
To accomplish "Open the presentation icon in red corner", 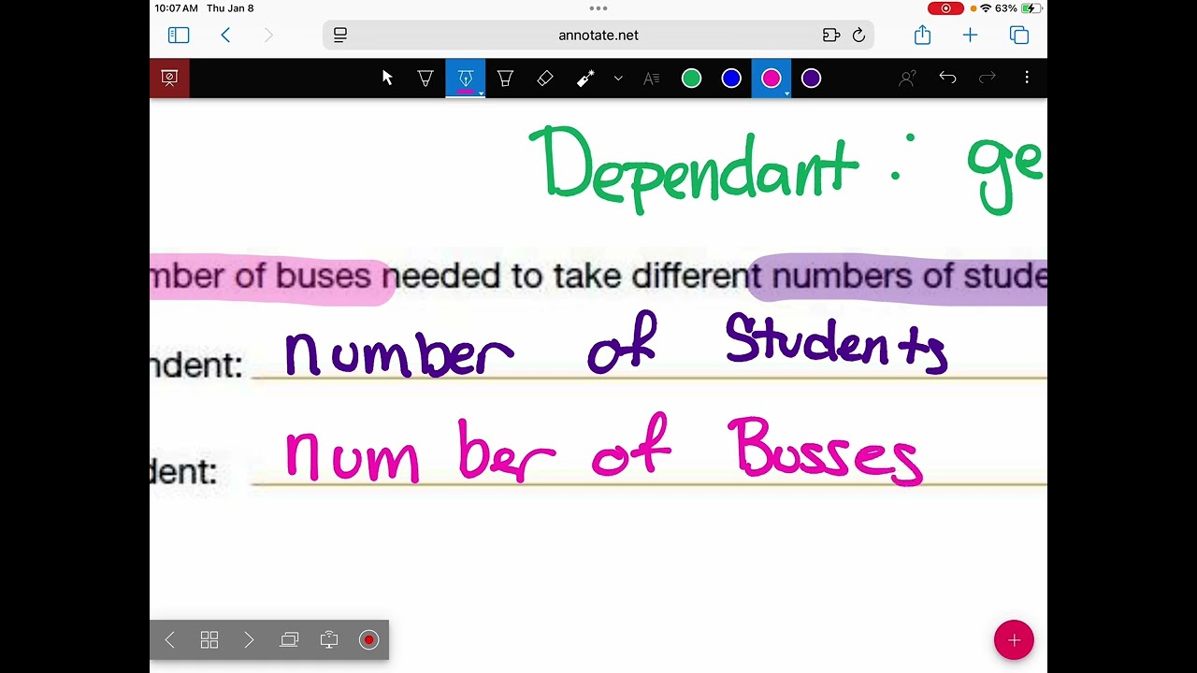I will (169, 79).
